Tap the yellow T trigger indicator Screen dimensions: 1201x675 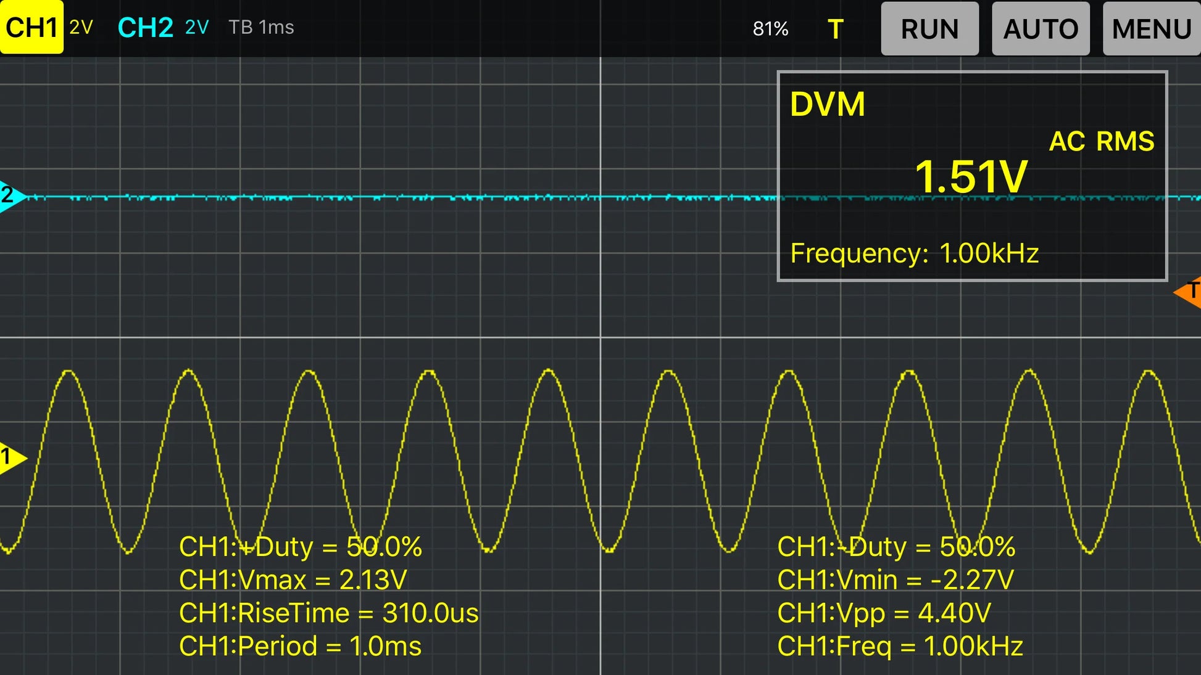[835, 29]
